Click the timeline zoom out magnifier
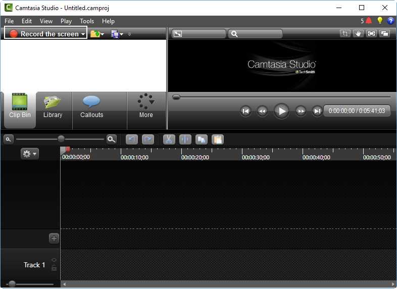The height and width of the screenshot is (289, 397). [x=9, y=139]
